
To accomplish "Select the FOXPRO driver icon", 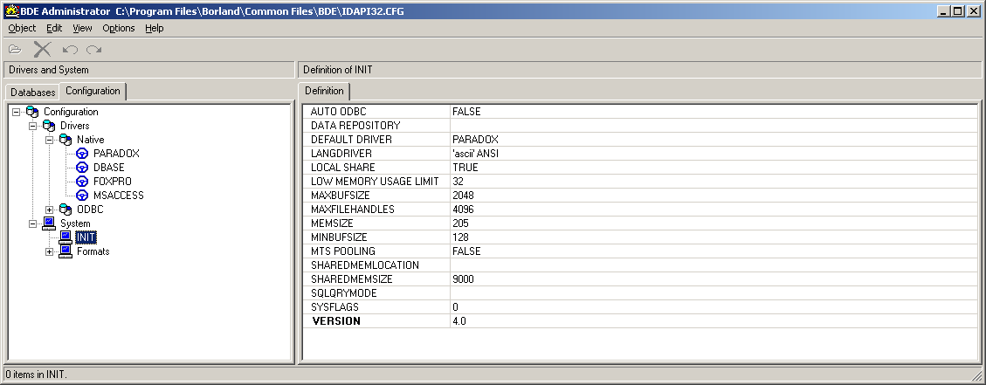I will (83, 182).
